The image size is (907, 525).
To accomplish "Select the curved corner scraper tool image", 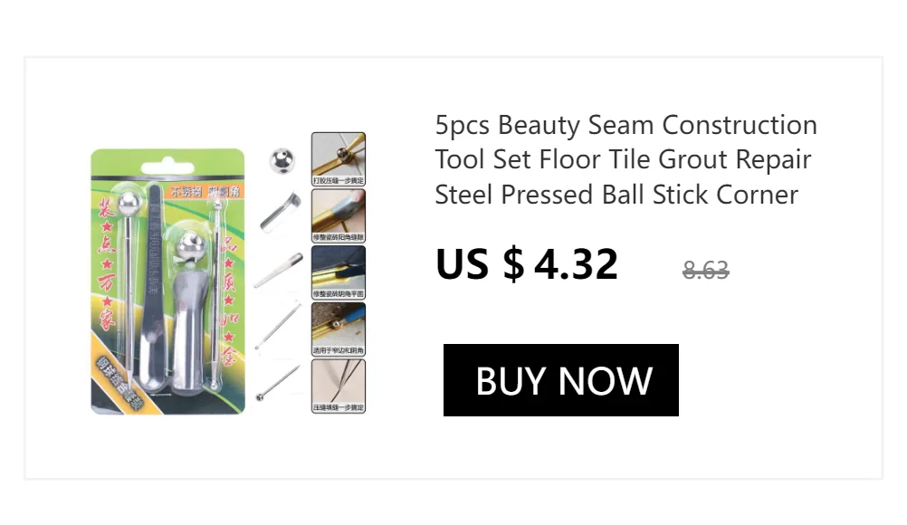I will click(280, 214).
